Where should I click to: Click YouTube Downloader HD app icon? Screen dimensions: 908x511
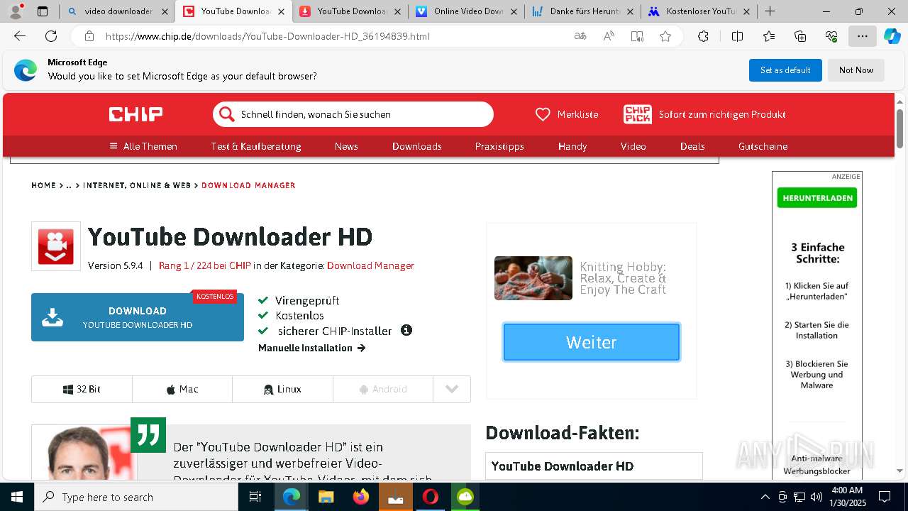[56, 246]
